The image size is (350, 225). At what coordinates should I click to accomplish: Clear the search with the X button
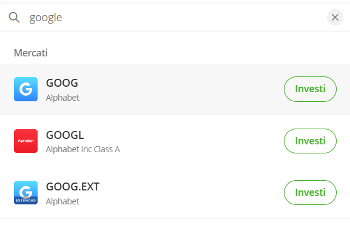click(335, 18)
